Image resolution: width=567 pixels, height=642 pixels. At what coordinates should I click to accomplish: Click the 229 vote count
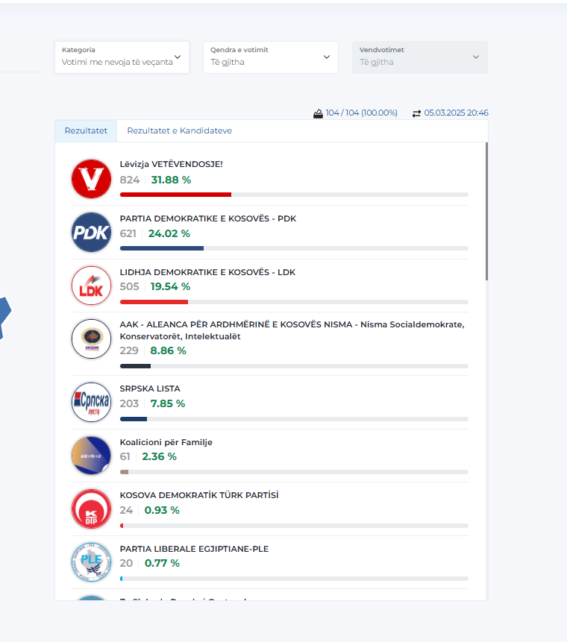coord(129,350)
